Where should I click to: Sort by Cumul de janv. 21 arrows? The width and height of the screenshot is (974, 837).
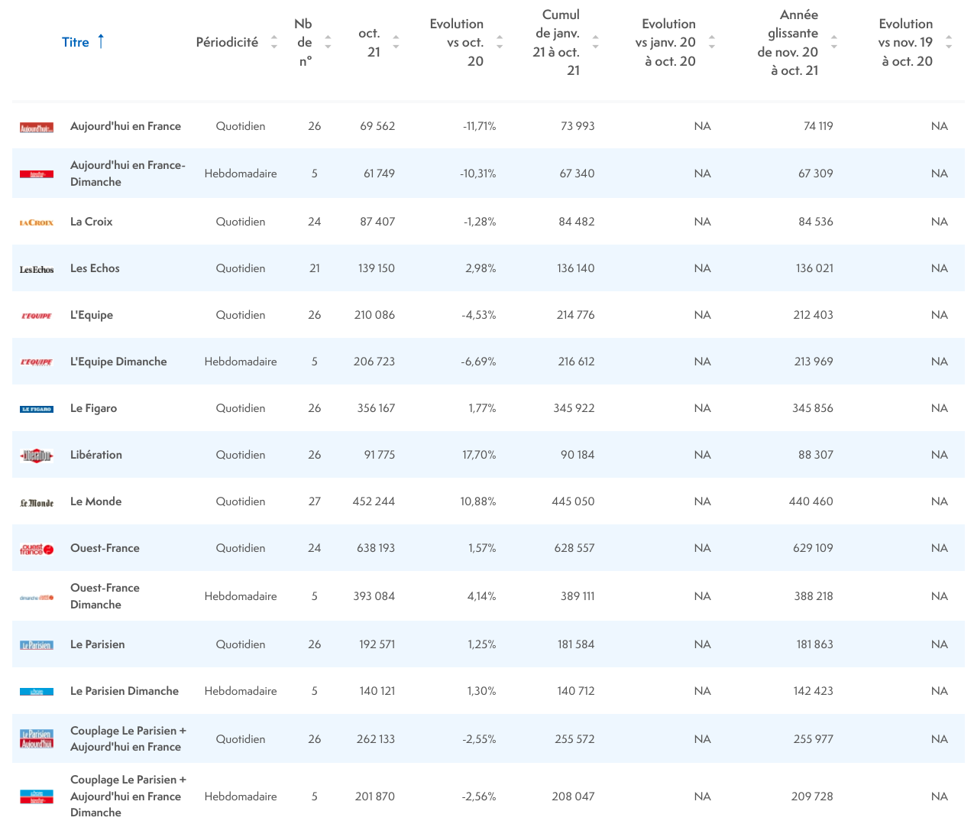[595, 42]
